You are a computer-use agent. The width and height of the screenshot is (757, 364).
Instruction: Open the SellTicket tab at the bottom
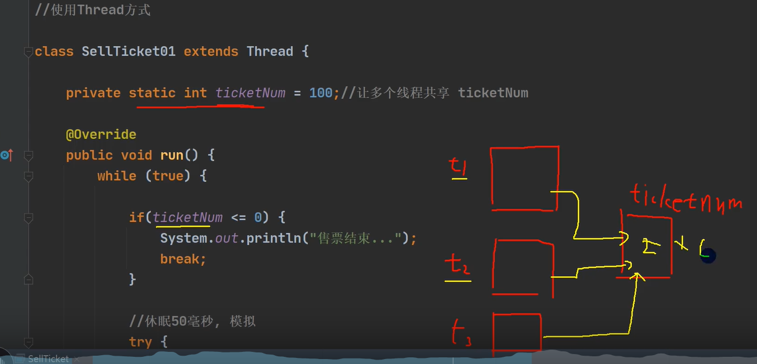(48, 358)
